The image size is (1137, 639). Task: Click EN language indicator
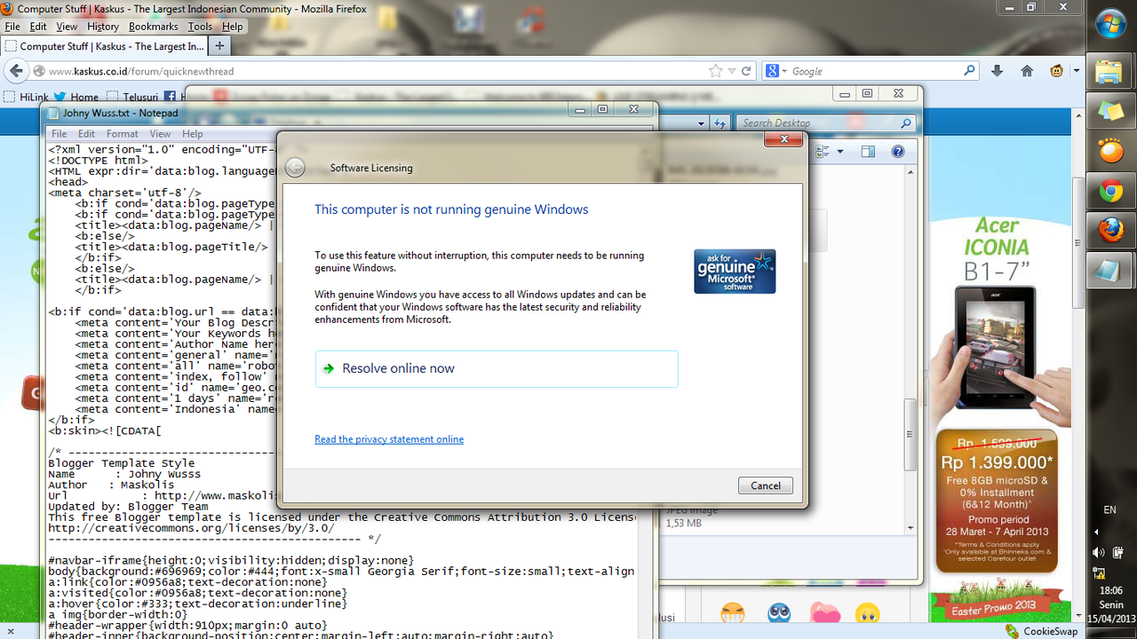[x=1109, y=509]
